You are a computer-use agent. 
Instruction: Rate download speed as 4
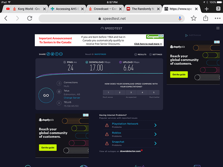pyautogui.click(x=142, y=93)
